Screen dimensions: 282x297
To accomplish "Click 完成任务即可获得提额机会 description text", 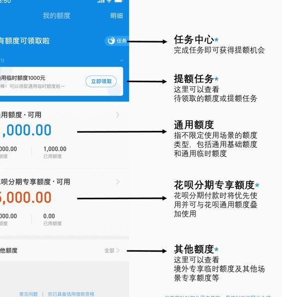I will coord(219,50).
